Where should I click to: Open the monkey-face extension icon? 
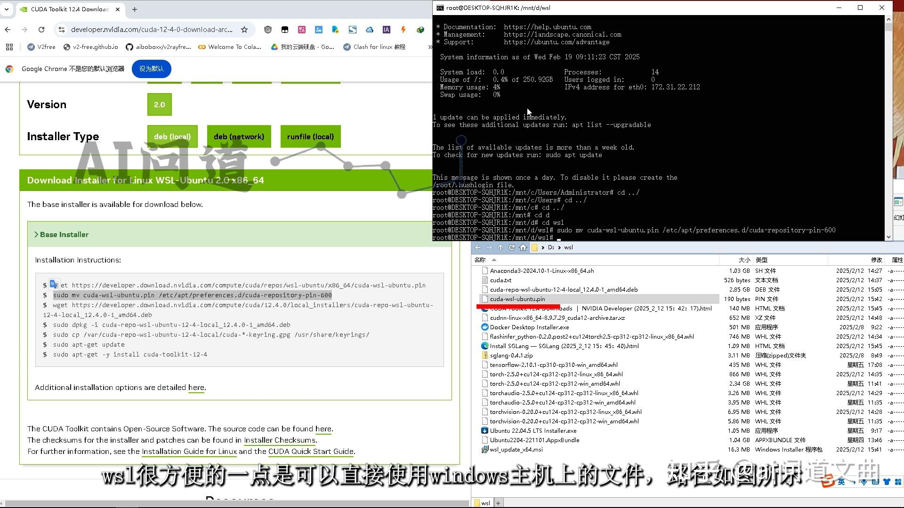click(x=268, y=30)
